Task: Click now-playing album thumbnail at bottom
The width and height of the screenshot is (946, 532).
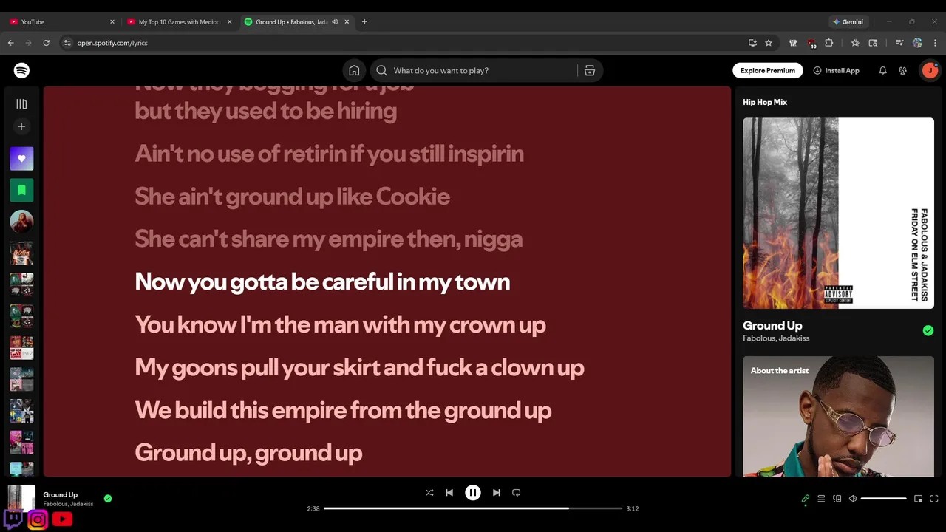Action: coord(21,499)
